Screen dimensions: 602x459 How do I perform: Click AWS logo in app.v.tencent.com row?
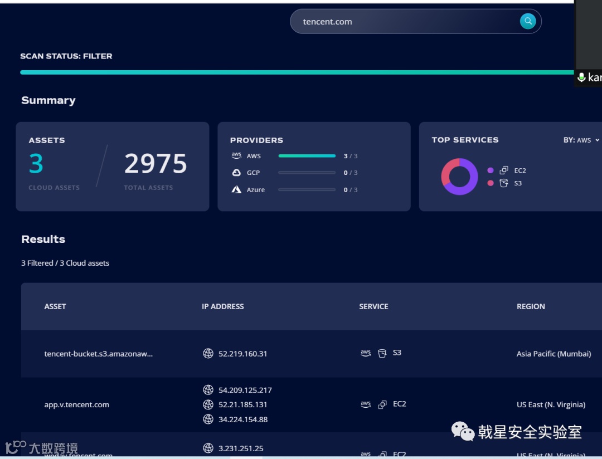click(x=366, y=404)
